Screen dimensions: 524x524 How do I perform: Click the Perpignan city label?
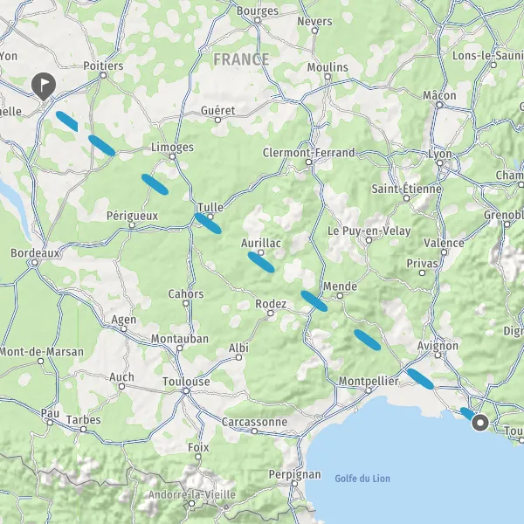295,474
